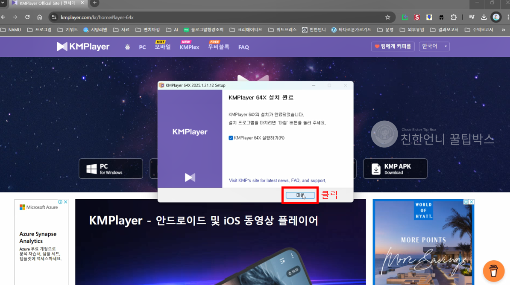Viewport: 510px width, 285px height.
Task: Open 프로그램 bookmark folder
Action: click(x=39, y=29)
